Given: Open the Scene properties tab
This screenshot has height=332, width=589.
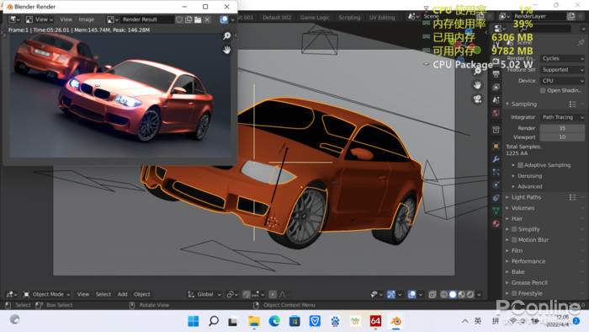Looking at the screenshot, I should [496, 100].
